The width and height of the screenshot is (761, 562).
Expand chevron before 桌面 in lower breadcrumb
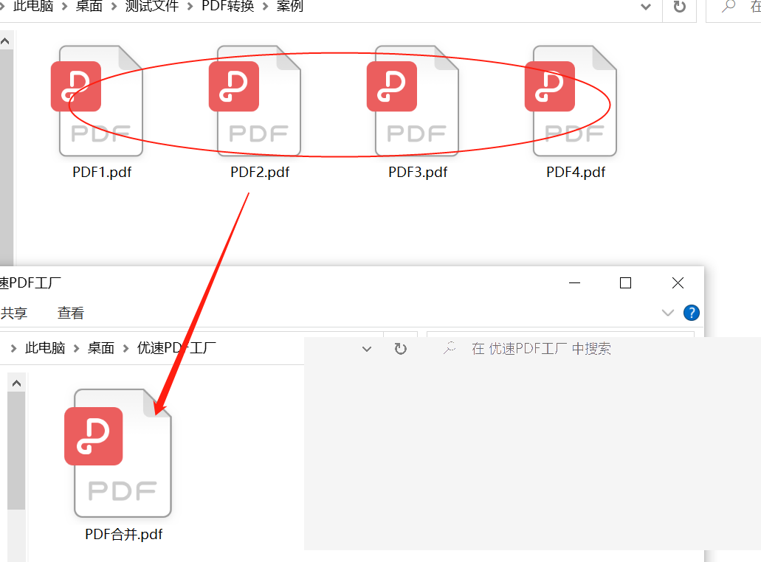(76, 348)
